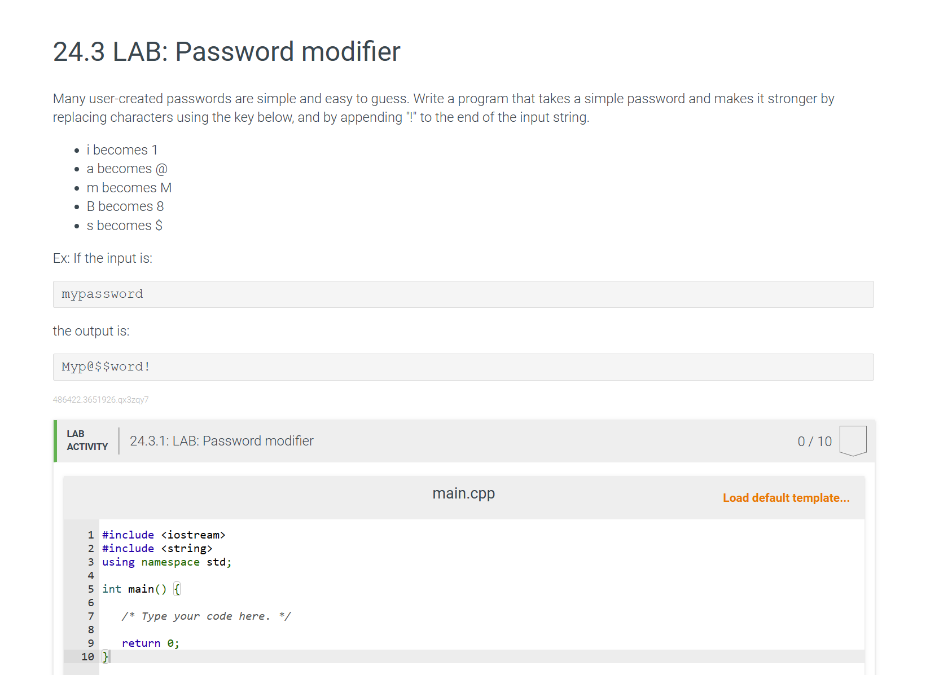The height and width of the screenshot is (675, 926).
Task: Click line 7 comment Type your code here
Action: [207, 616]
